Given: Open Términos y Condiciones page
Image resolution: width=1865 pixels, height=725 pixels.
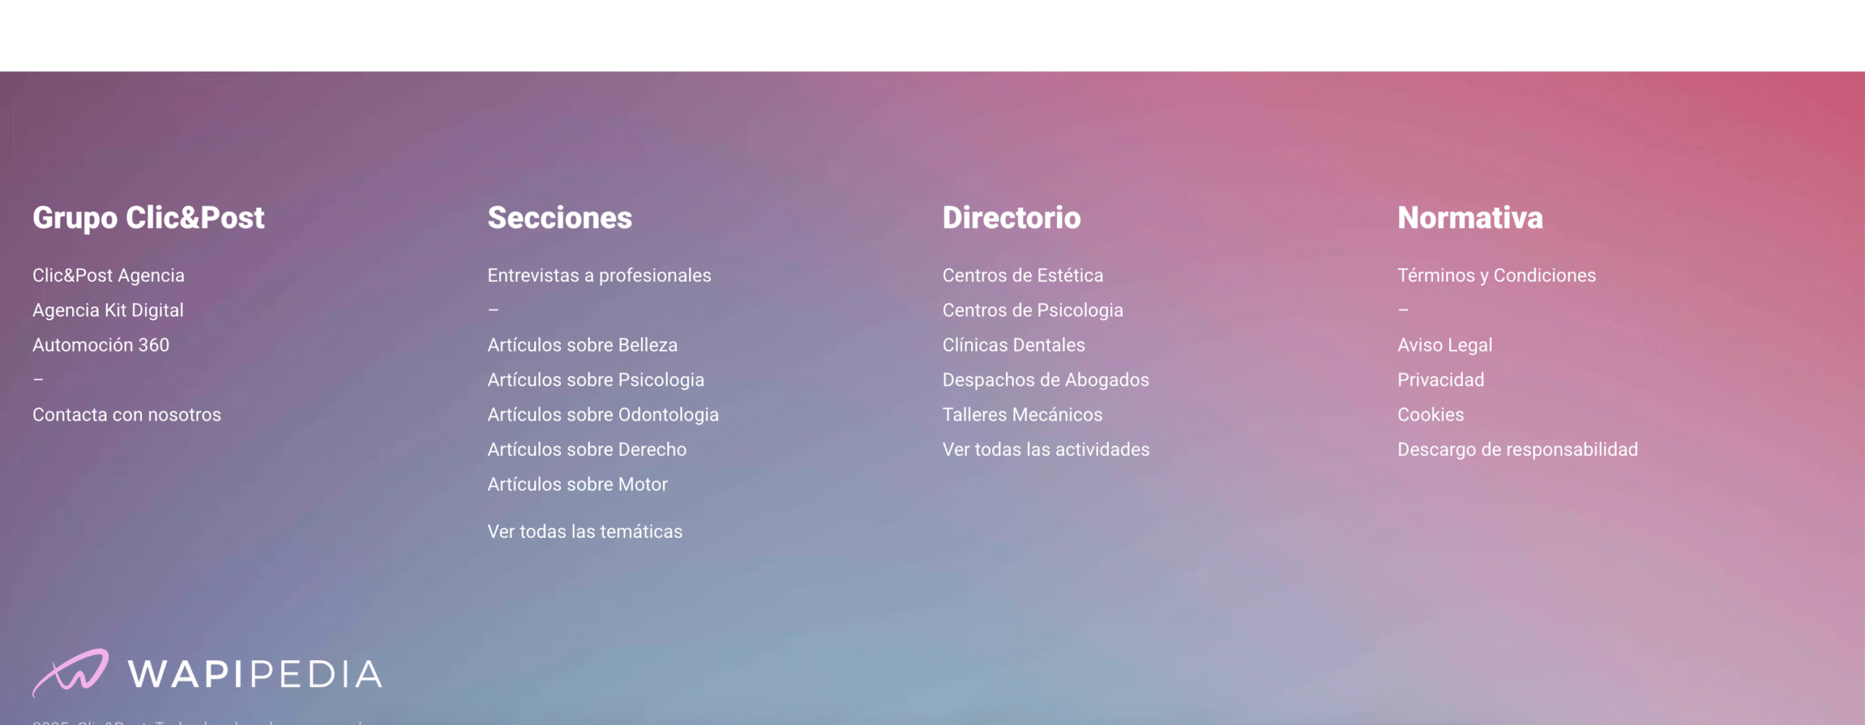Looking at the screenshot, I should click(x=1496, y=275).
